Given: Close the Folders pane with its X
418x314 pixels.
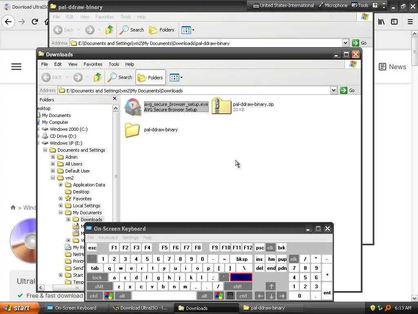Looking at the screenshot, I should click(x=115, y=99).
